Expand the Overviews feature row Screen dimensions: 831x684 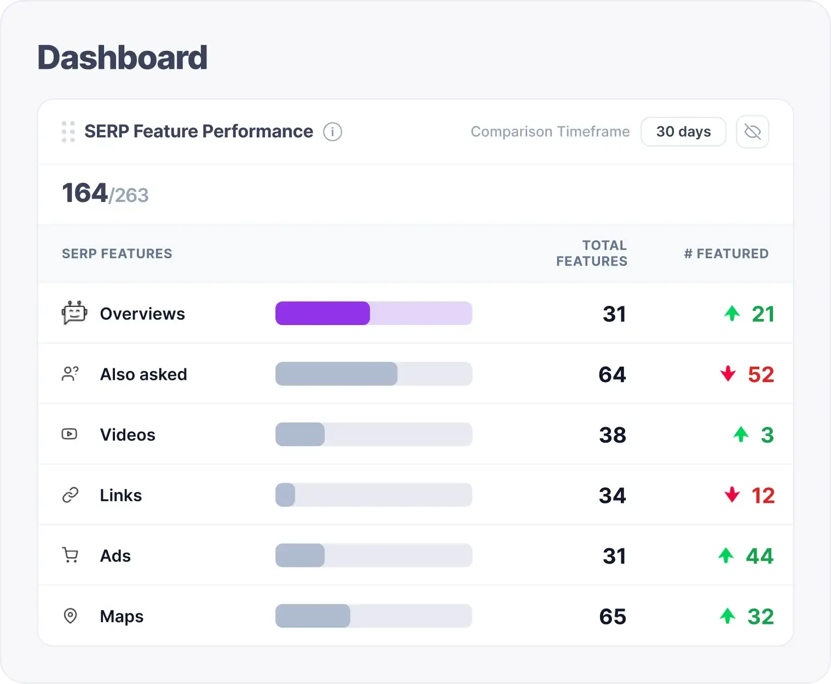142,313
